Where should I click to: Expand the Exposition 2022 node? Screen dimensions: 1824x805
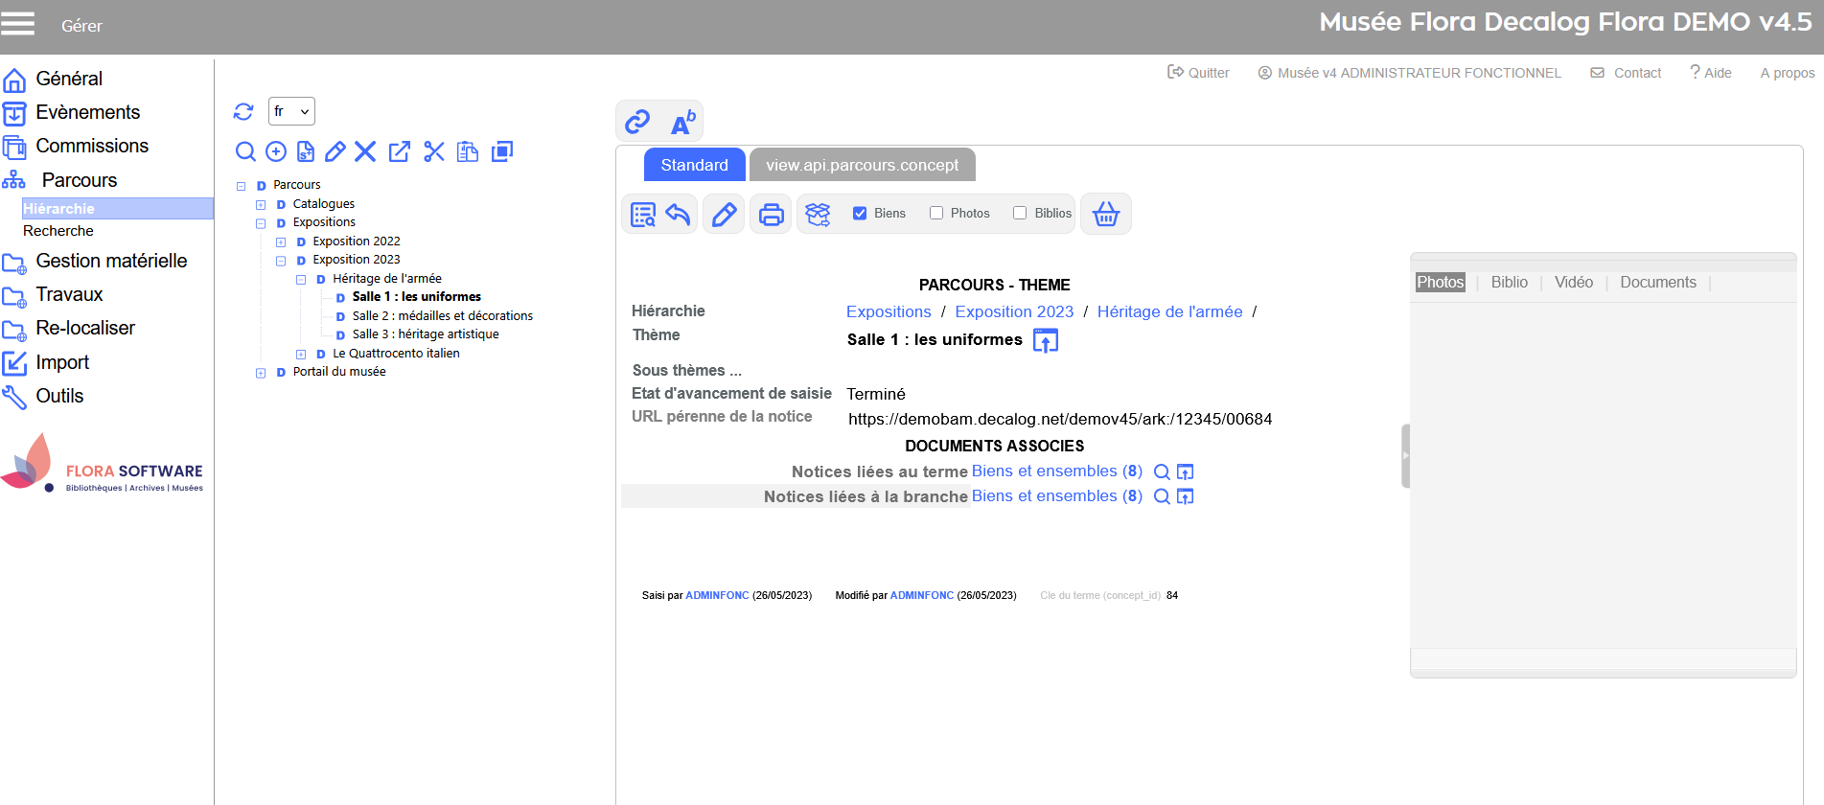[x=281, y=241]
